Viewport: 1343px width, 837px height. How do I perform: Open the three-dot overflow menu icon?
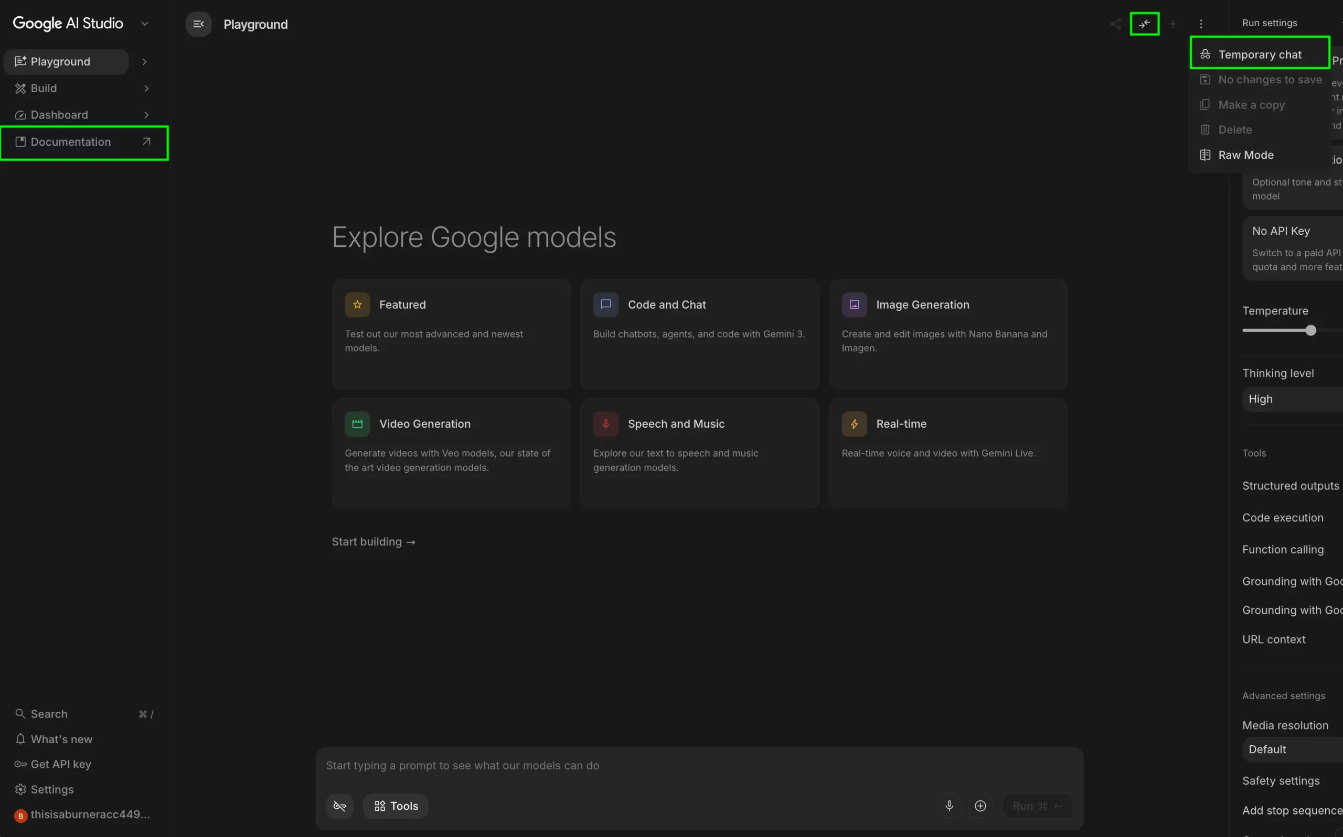point(1201,23)
